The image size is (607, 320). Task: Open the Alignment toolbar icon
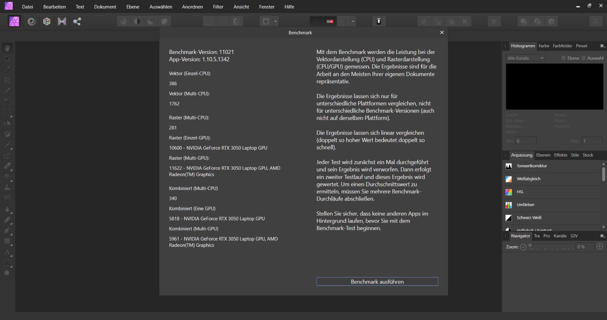(x=494, y=21)
